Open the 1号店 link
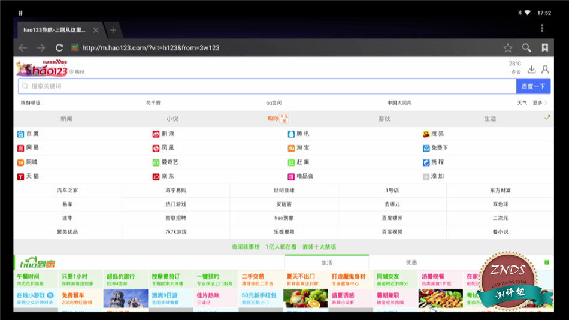The width and height of the screenshot is (569, 320). pos(392,191)
